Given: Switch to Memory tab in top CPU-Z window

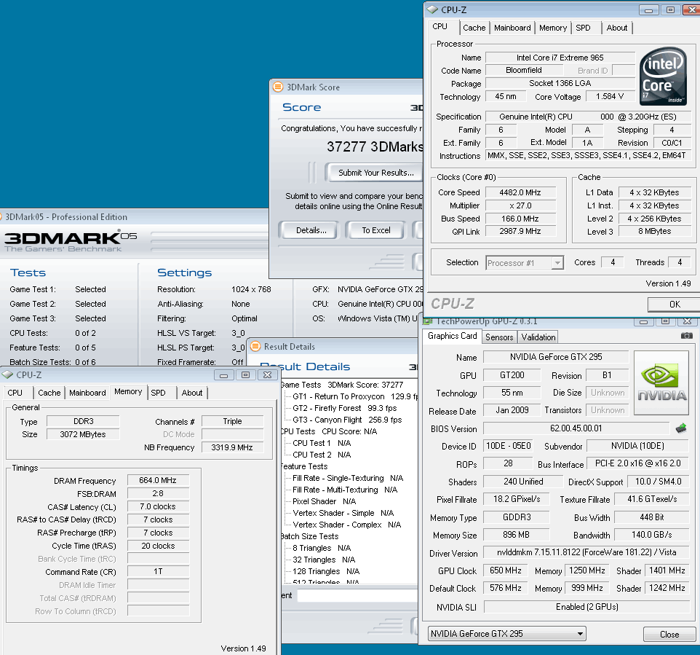Looking at the screenshot, I should click(553, 28).
